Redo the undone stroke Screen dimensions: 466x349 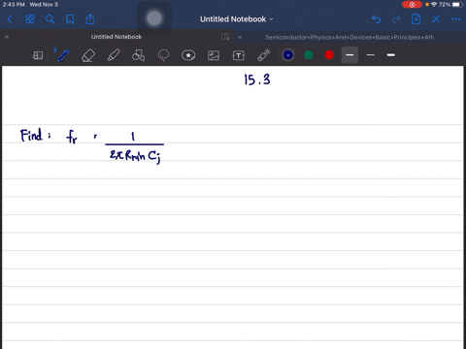point(396,19)
